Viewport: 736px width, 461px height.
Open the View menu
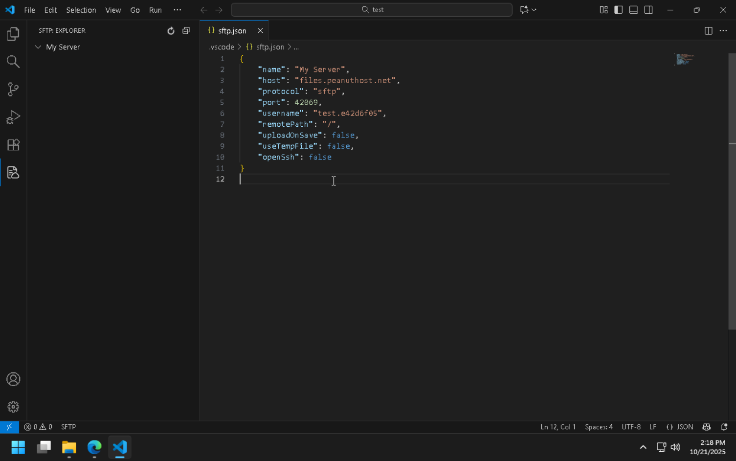coord(113,10)
